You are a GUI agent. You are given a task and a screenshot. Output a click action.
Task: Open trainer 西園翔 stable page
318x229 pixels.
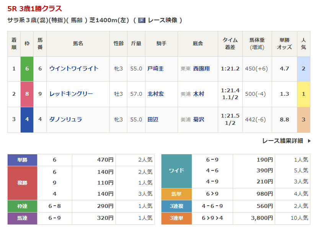tap(201, 69)
